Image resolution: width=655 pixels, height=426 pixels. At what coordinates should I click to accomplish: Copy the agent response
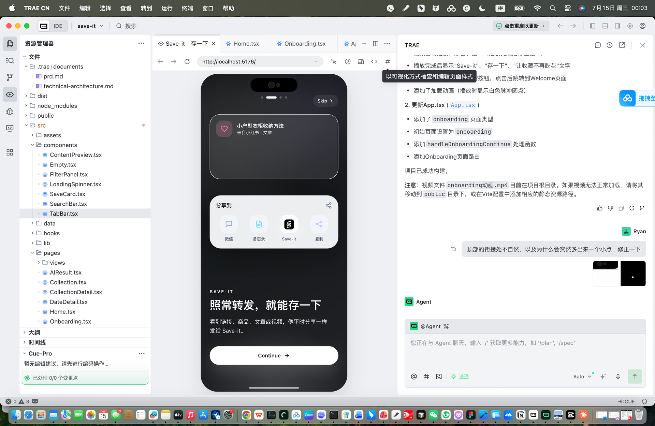[x=621, y=208]
